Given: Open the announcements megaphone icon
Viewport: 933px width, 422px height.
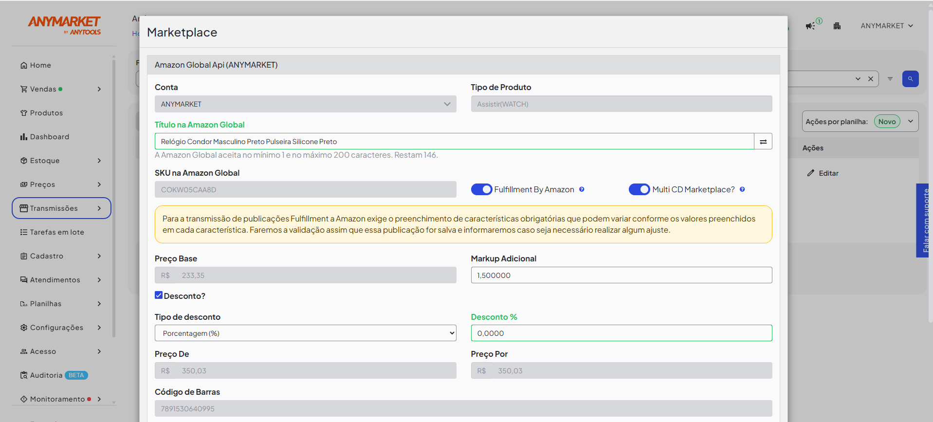Looking at the screenshot, I should coord(810,26).
